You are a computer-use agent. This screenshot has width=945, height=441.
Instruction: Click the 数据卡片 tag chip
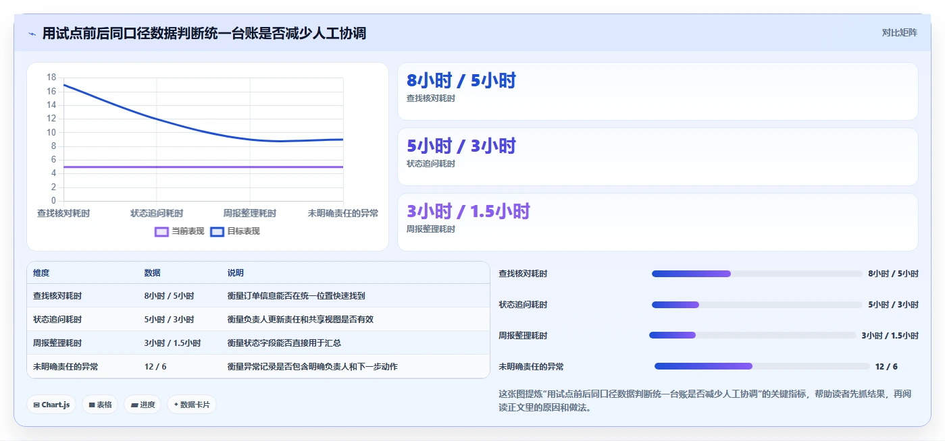[192, 405]
